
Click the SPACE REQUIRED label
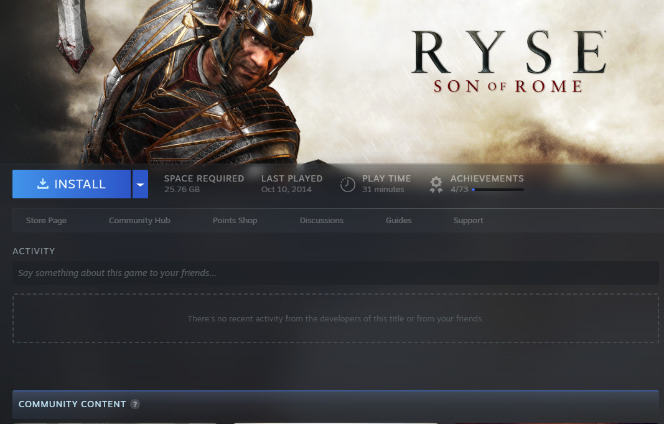click(x=204, y=178)
